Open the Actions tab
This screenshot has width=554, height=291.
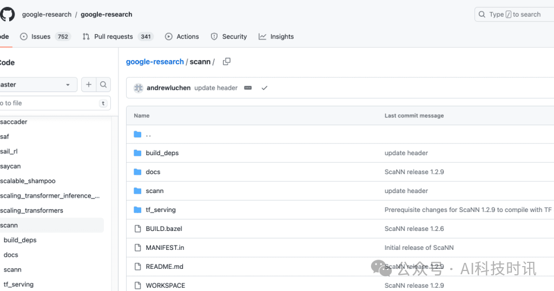coord(182,37)
